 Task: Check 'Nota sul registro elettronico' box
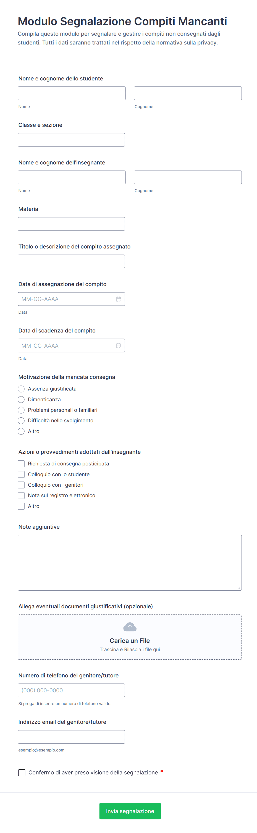pyautogui.click(x=21, y=495)
